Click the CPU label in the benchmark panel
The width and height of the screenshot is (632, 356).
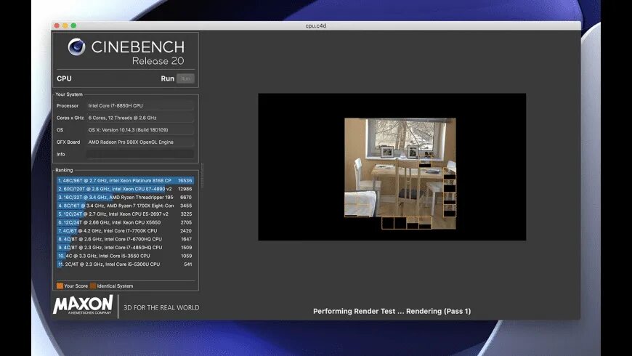[x=64, y=78]
